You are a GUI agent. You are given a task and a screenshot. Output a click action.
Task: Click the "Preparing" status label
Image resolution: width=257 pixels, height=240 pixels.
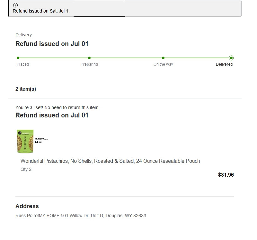(89, 64)
